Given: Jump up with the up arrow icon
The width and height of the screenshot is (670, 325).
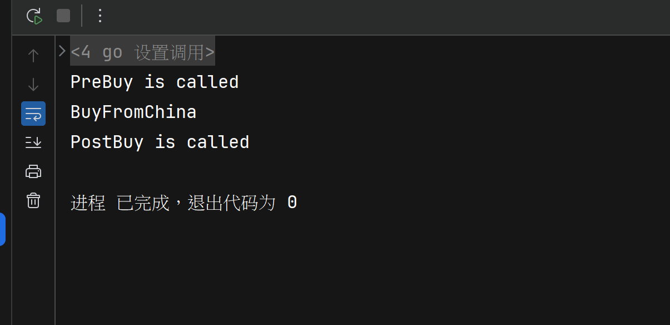Looking at the screenshot, I should 33,56.
